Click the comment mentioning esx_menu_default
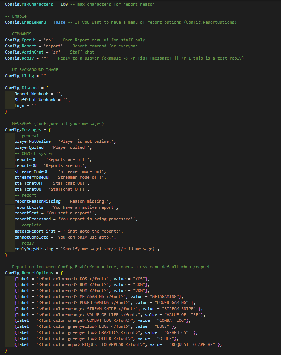Viewport: 281px width, 355px height. point(107,267)
